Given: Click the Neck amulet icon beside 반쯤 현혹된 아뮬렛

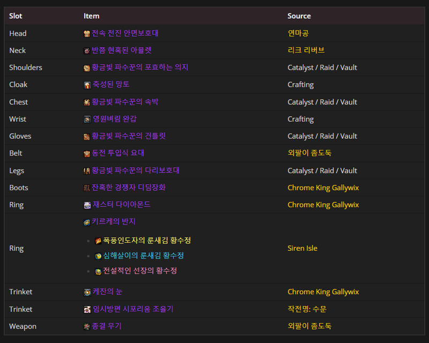Looking at the screenshot, I should tap(87, 51).
